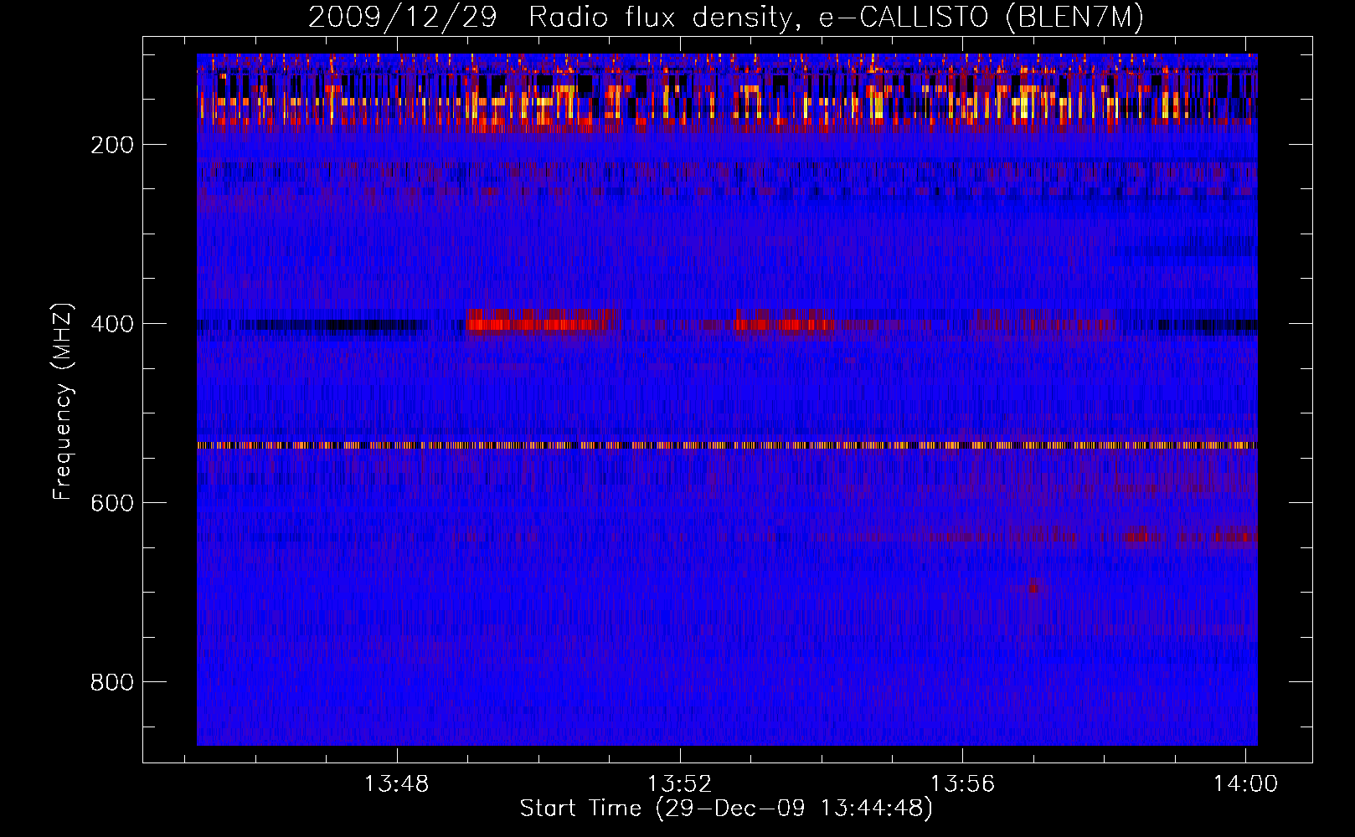Click the Frequency (MHZ) axis label
This screenshot has width=1355, height=837.
click(63, 402)
